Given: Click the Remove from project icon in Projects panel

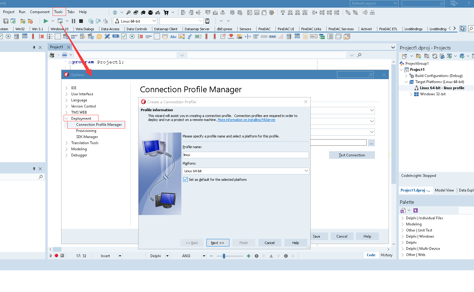Looking at the screenshot, I should point(427,56).
